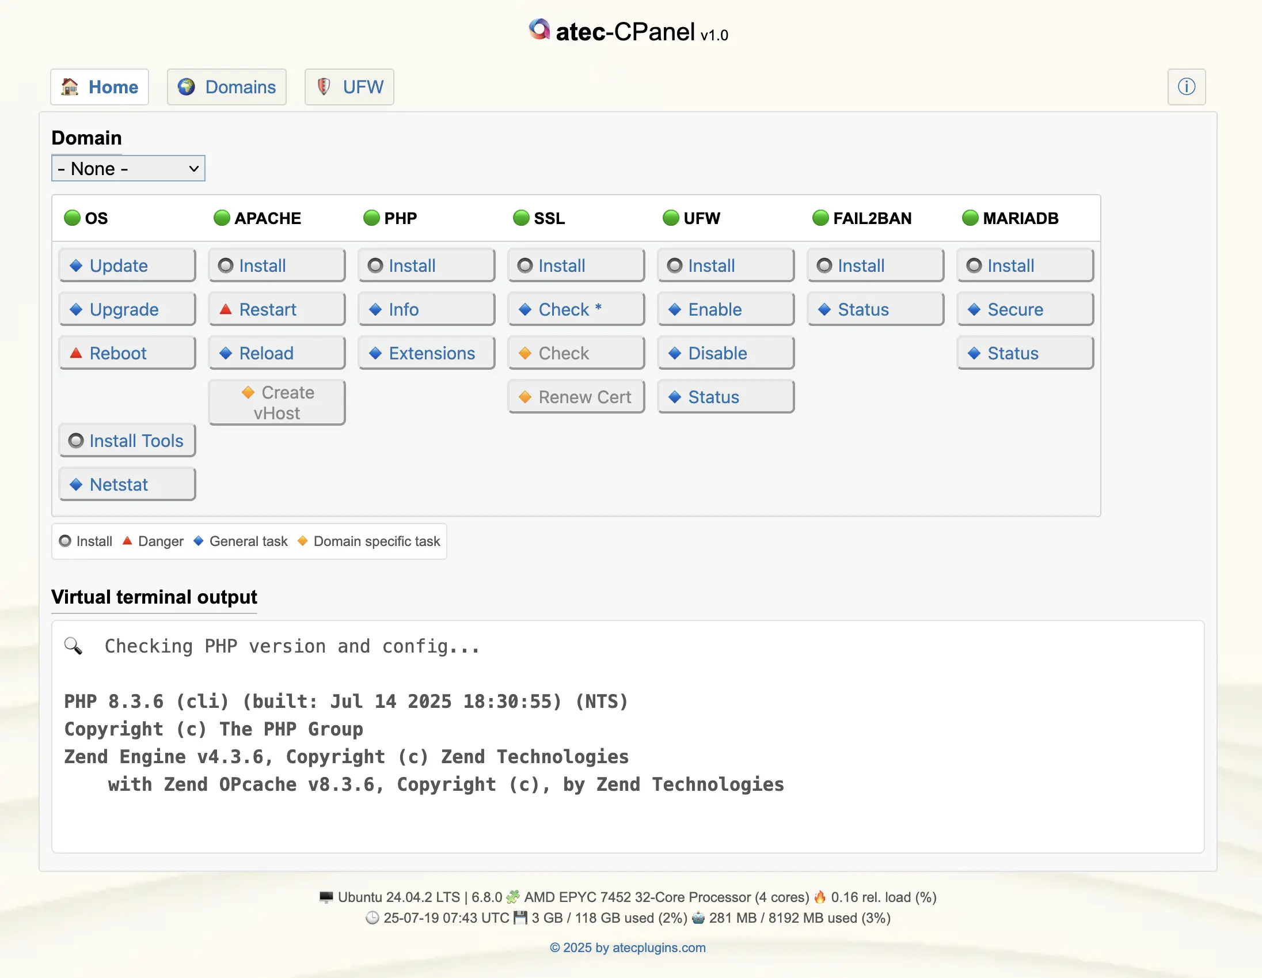Click the green APACHE status indicator
The image size is (1262, 978).
click(222, 218)
